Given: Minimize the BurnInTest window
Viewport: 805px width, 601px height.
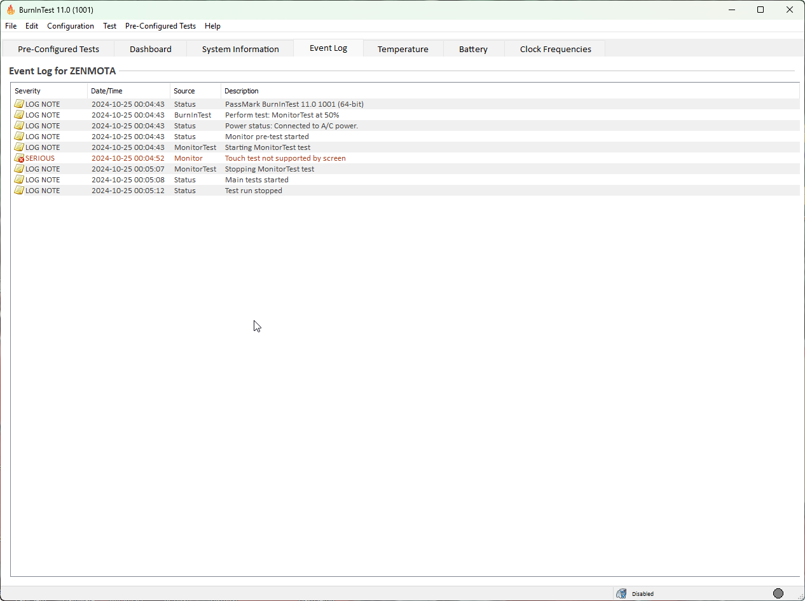Looking at the screenshot, I should [731, 10].
